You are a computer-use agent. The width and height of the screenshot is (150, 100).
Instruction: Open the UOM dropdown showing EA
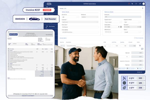point(107,46)
